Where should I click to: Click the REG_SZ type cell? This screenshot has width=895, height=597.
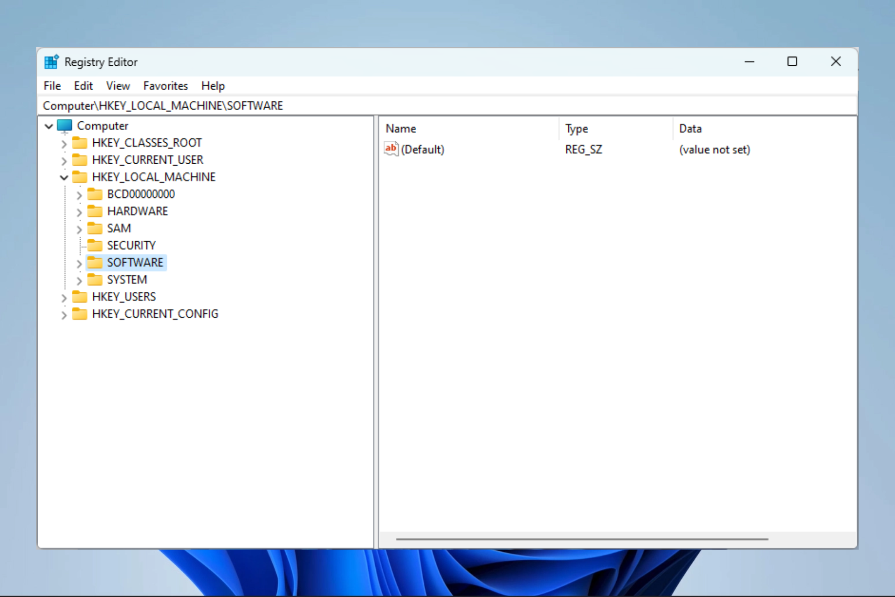(584, 149)
